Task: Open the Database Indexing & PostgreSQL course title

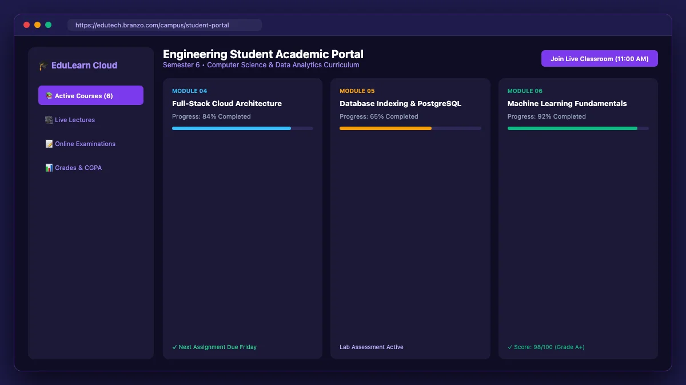Action: coord(400,104)
